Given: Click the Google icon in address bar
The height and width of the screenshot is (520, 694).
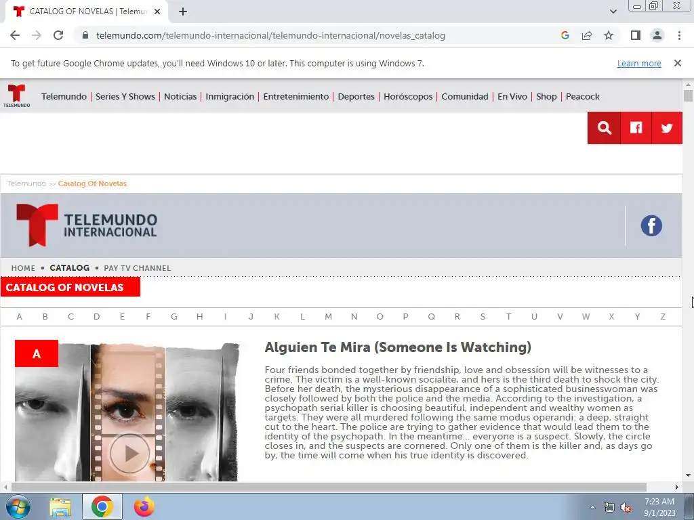Looking at the screenshot, I should pos(565,35).
